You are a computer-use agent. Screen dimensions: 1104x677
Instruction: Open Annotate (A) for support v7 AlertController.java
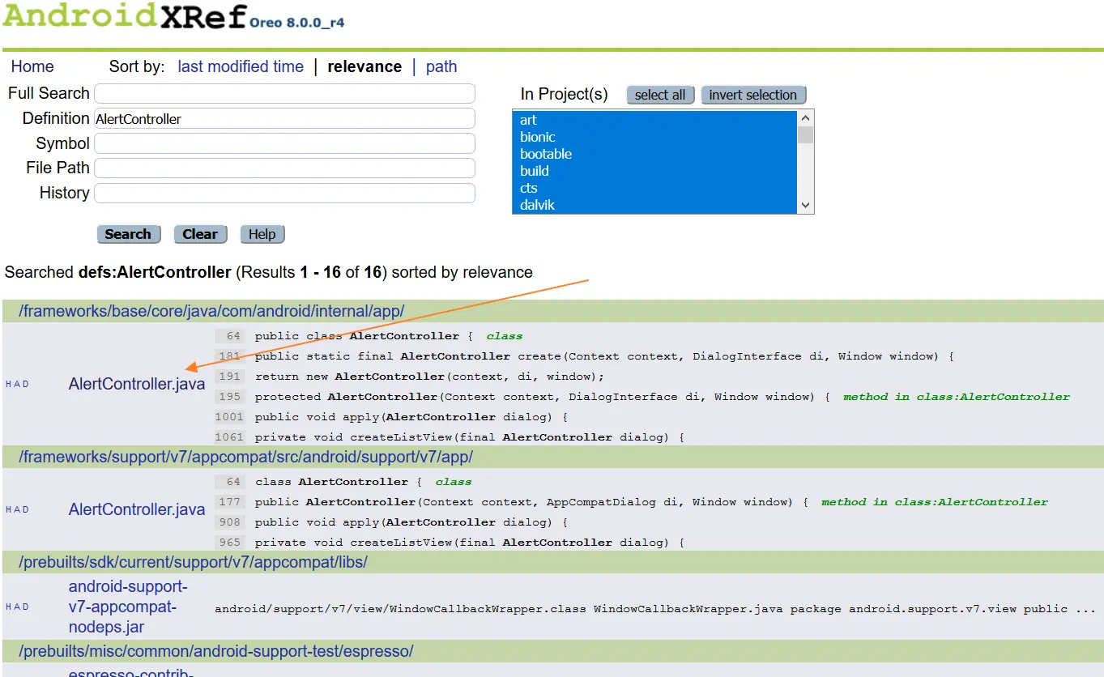click(x=17, y=509)
